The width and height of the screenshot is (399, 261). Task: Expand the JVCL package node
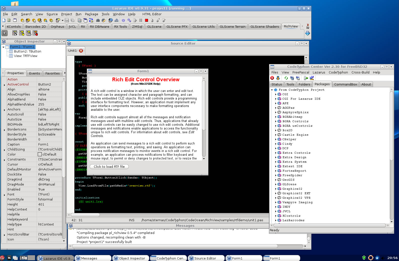(275, 211)
